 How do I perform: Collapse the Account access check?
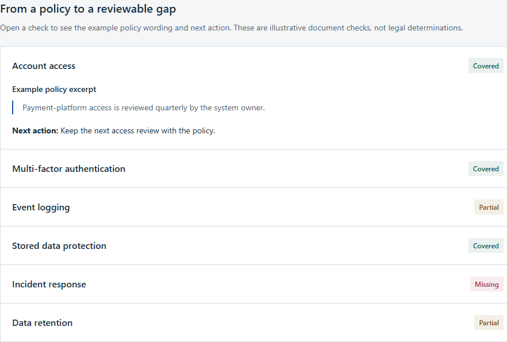pos(253,66)
